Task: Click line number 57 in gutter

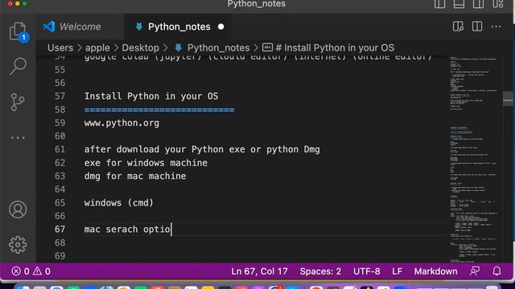Action: coord(60,96)
